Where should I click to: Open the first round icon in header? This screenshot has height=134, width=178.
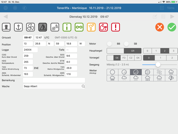pyautogui.click(x=6, y=8)
